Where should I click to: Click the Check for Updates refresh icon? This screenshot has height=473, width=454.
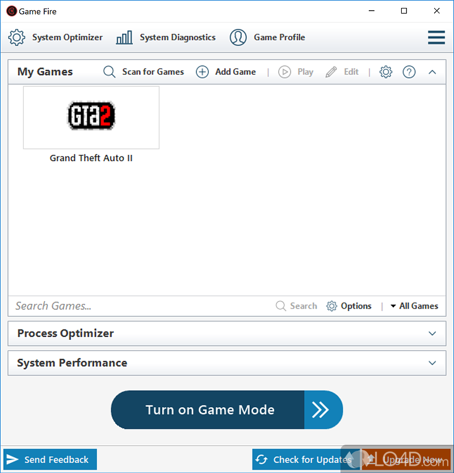(x=262, y=459)
